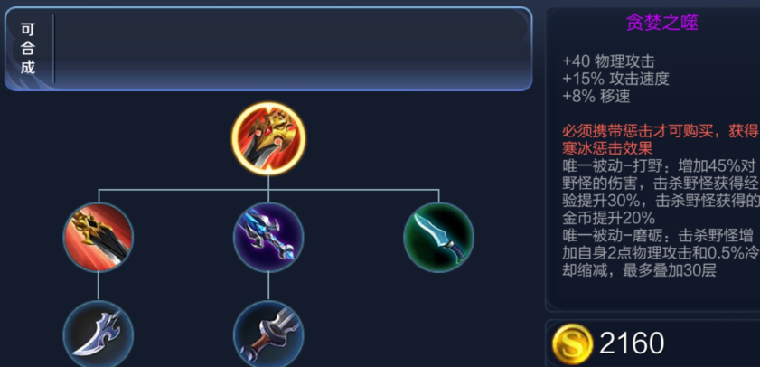Tap the 2160 price value
This screenshot has width=760, height=367.
tap(632, 343)
